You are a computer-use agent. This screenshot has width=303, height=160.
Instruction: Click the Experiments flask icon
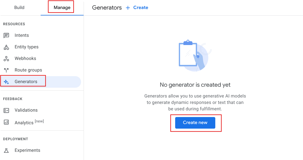click(x=6, y=150)
